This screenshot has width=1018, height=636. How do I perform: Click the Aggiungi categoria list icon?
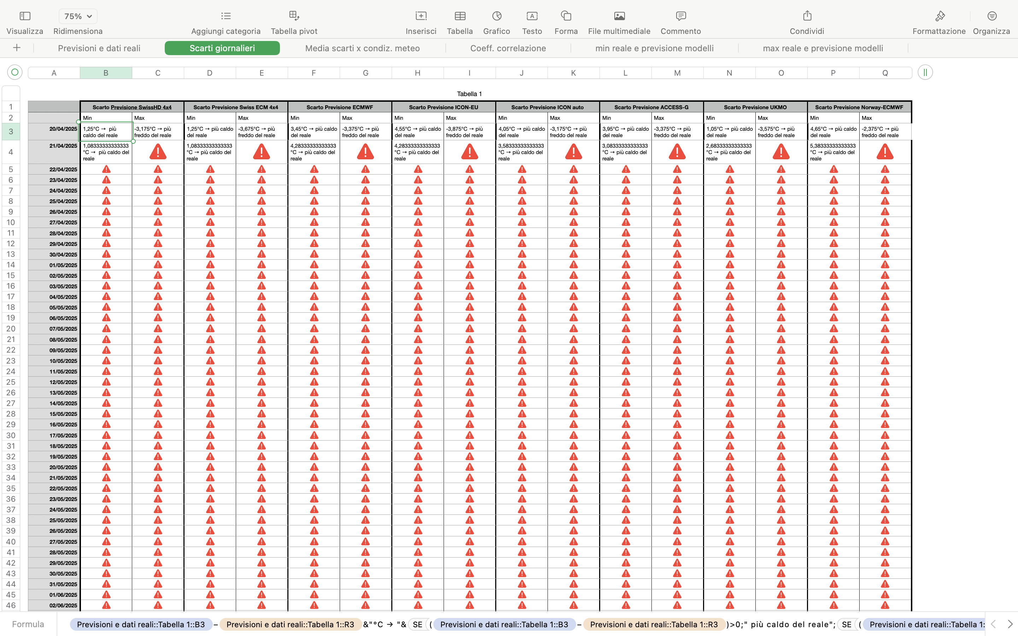(x=226, y=16)
